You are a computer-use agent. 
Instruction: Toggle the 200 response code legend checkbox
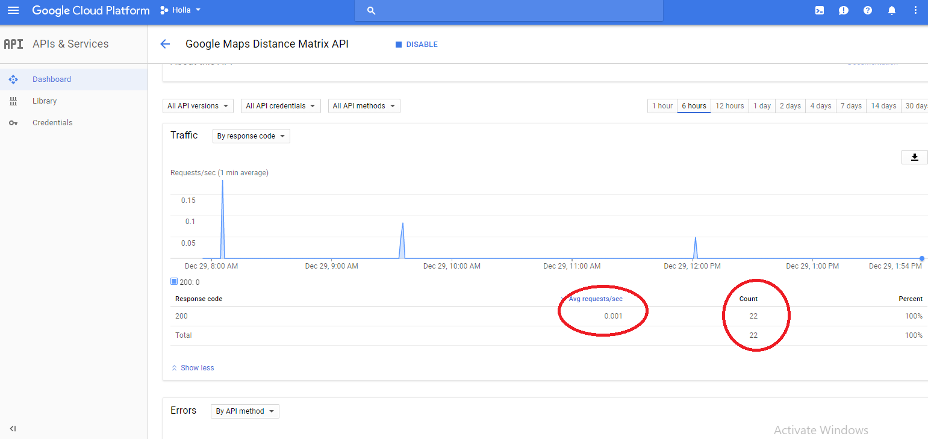tap(173, 281)
